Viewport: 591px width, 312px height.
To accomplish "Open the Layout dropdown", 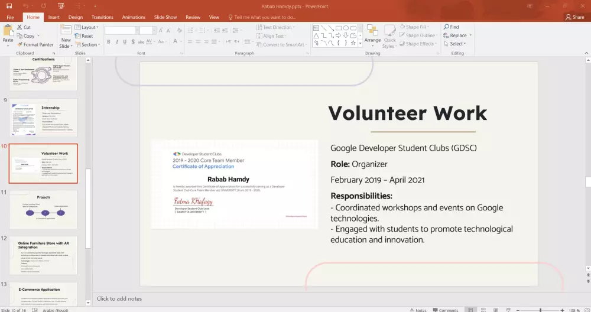I will (x=87, y=27).
